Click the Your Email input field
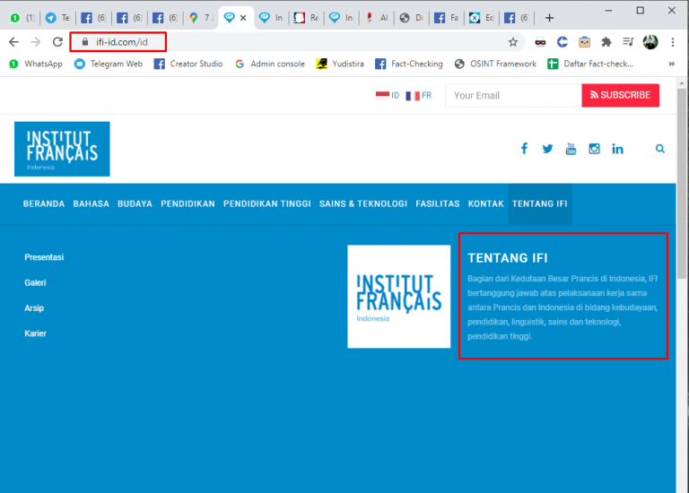The height and width of the screenshot is (493, 689). [x=513, y=95]
